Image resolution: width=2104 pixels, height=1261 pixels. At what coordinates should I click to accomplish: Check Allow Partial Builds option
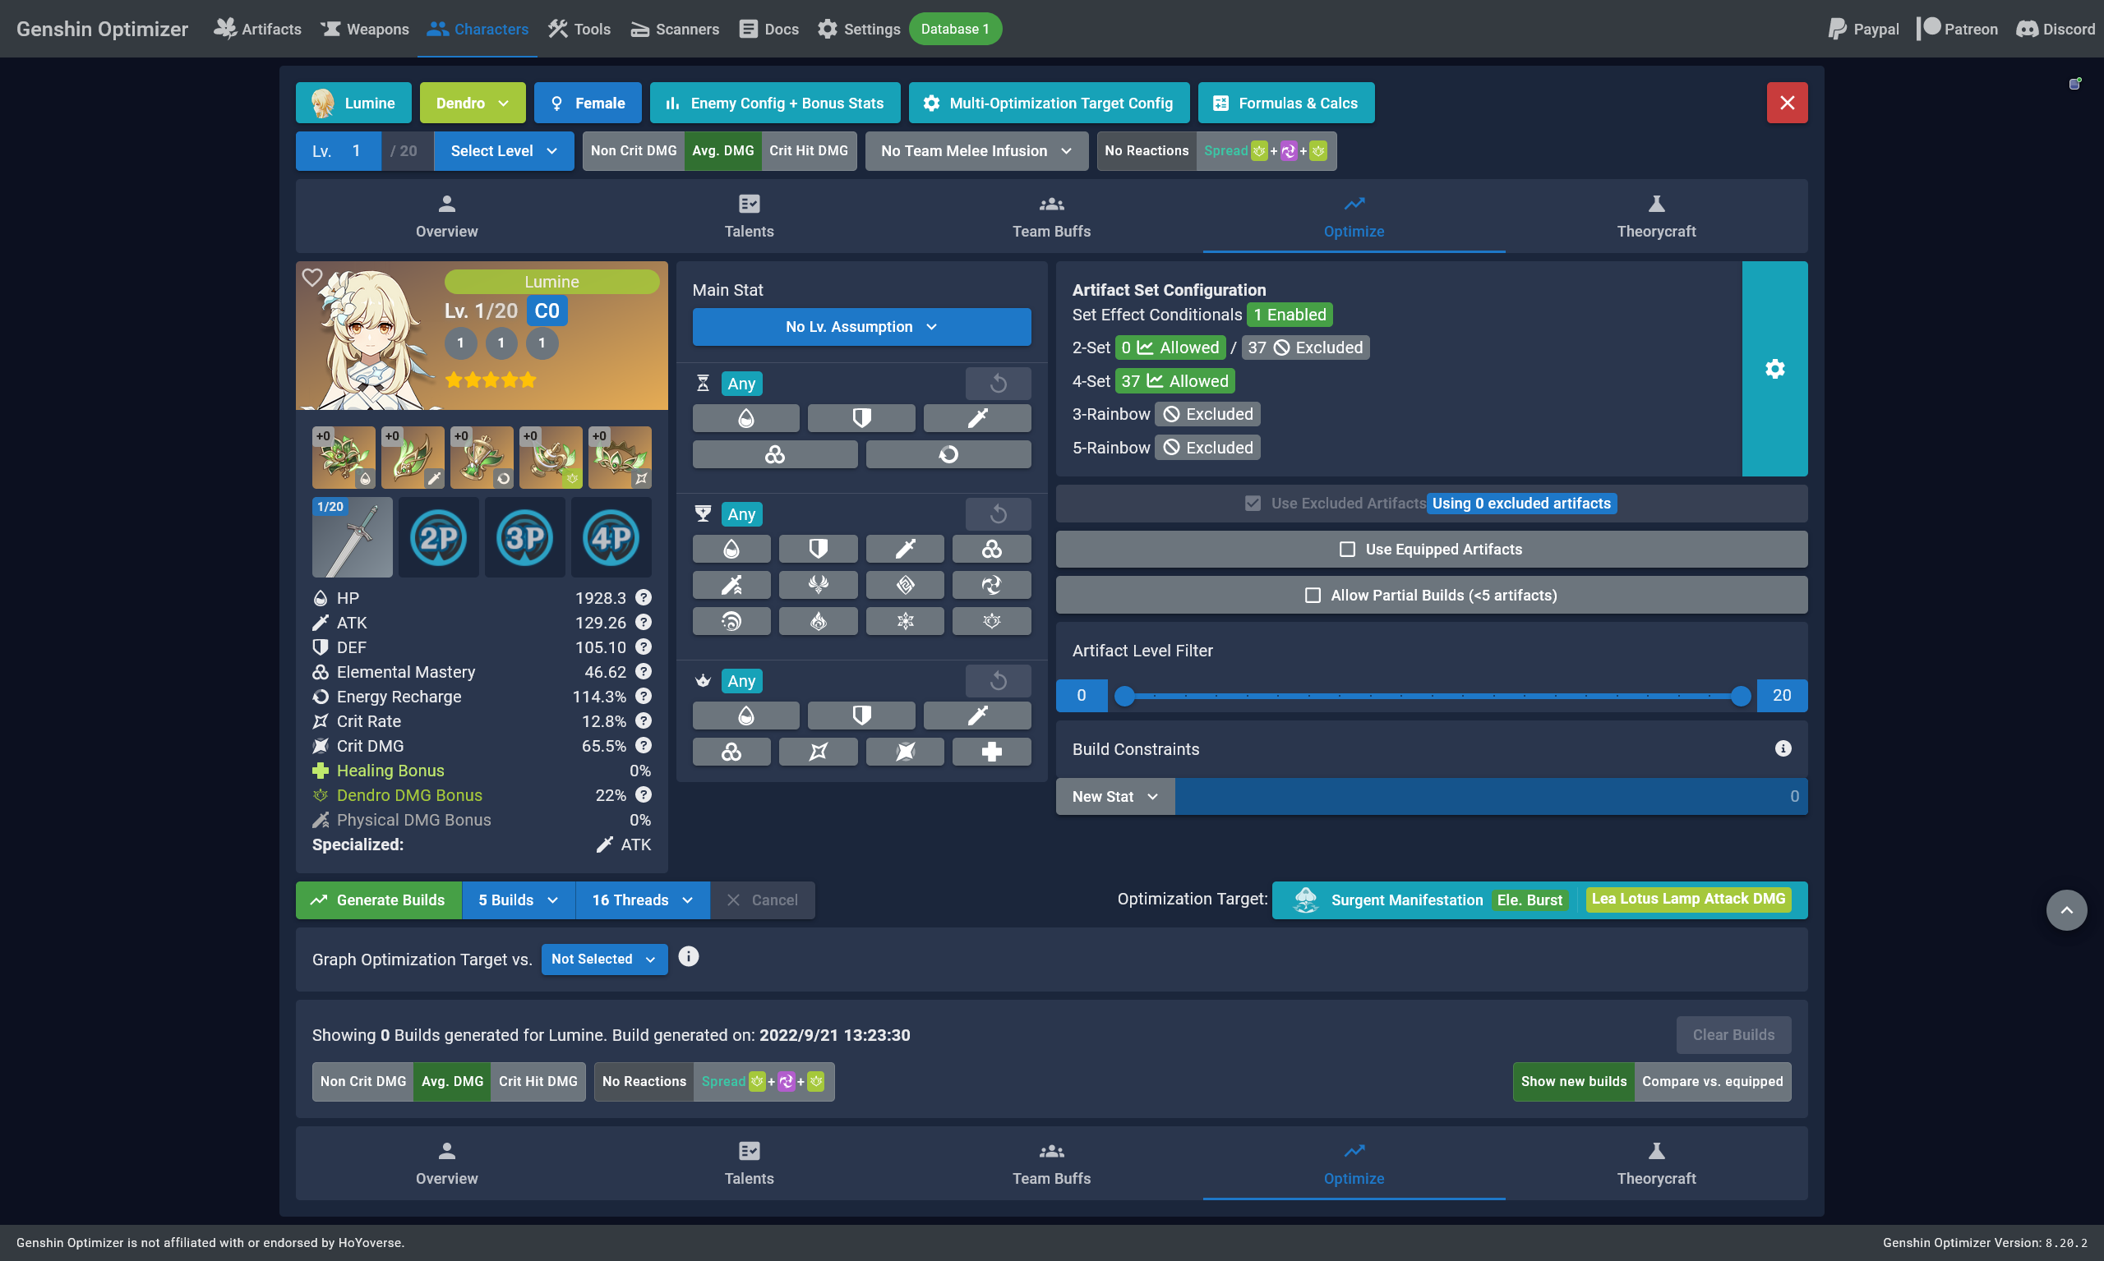(x=1314, y=595)
